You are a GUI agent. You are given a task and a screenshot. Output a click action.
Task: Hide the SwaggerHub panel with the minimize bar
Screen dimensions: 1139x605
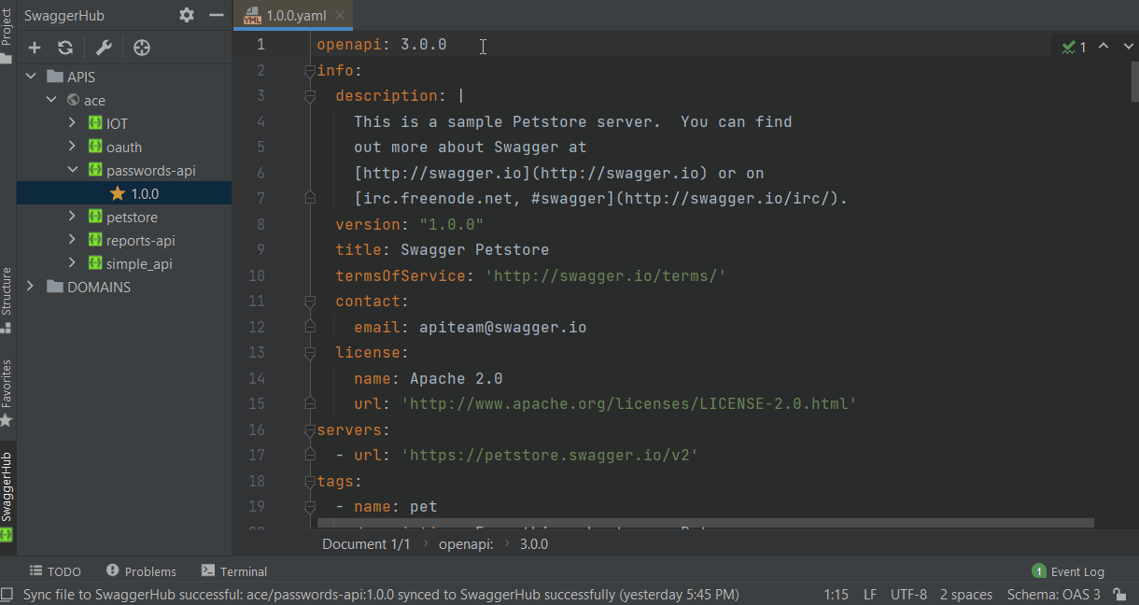(x=216, y=15)
